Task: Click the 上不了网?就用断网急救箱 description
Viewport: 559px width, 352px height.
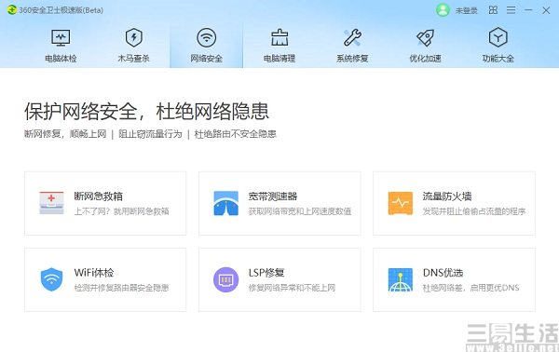Action: [121, 211]
